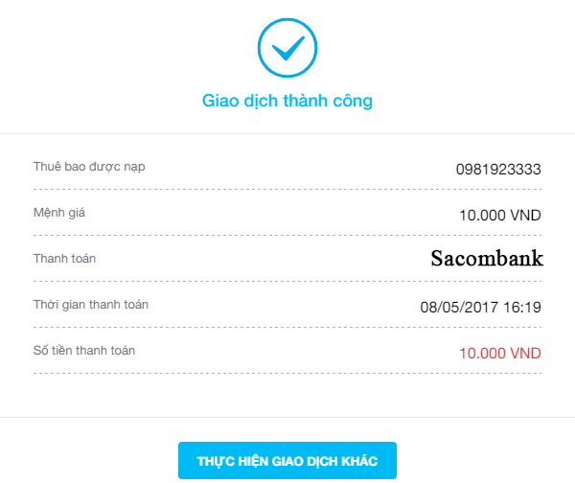The image size is (575, 483).
Task: Click the red 10.000 VND payment amount
Action: [500, 354]
